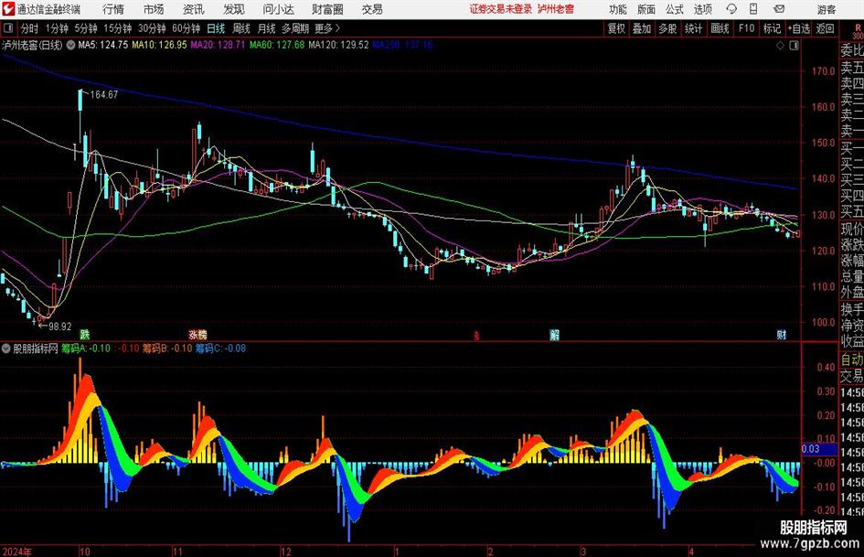This screenshot has width=864, height=557.
Task: Toggle the left panel layout icon
Action: coord(7,28)
